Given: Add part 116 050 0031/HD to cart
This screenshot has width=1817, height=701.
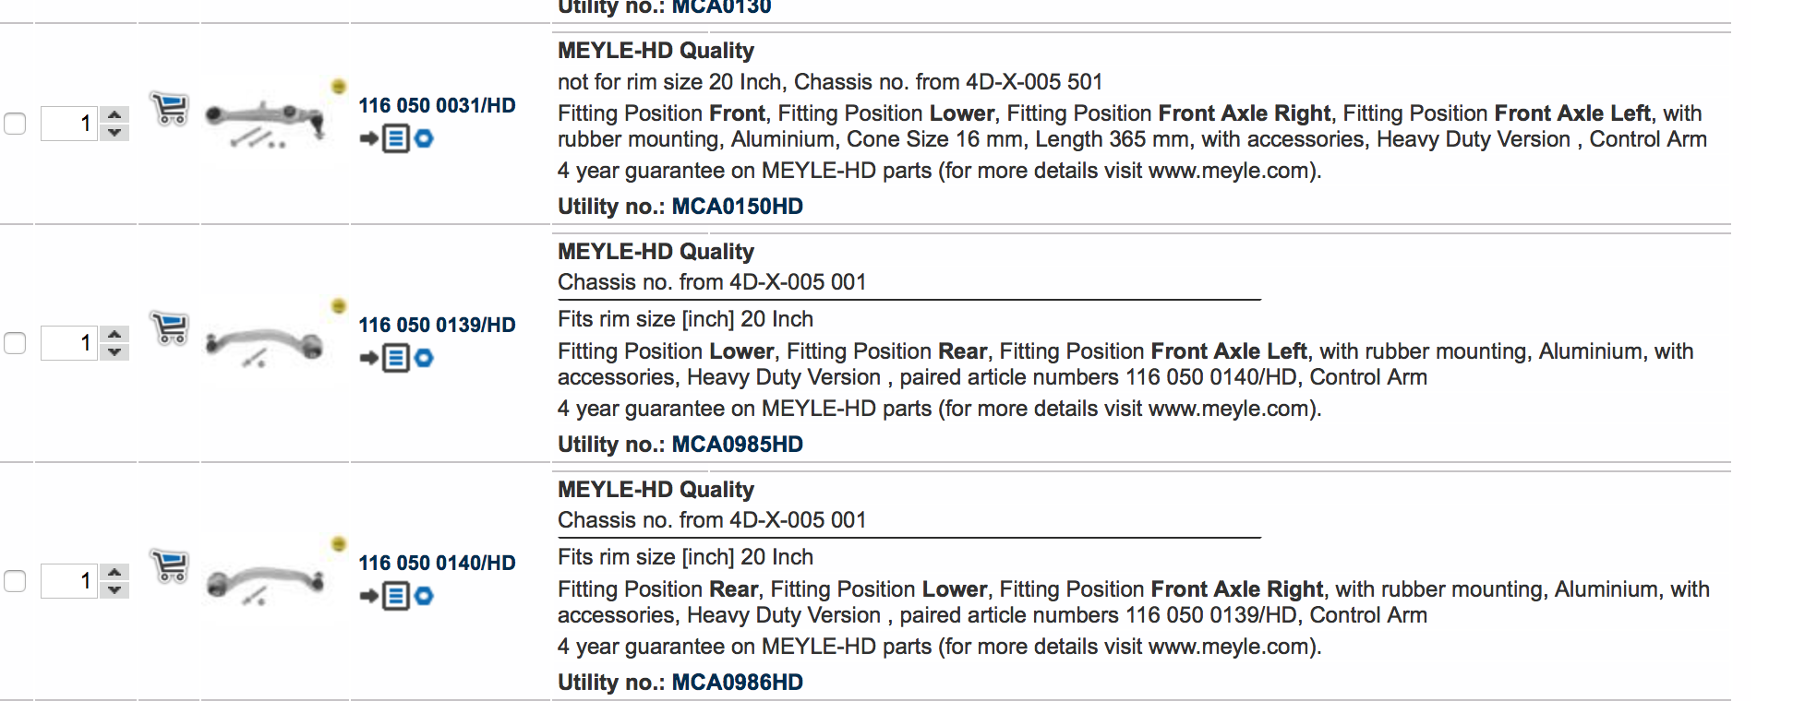Looking at the screenshot, I should [169, 108].
